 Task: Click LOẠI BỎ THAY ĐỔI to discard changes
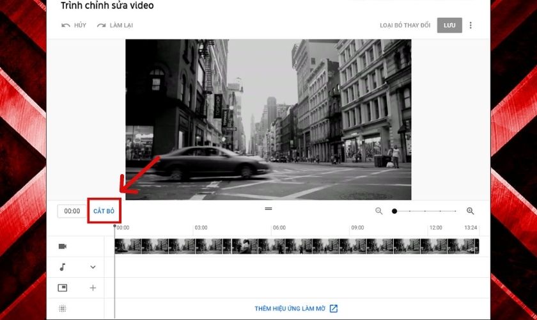point(405,25)
